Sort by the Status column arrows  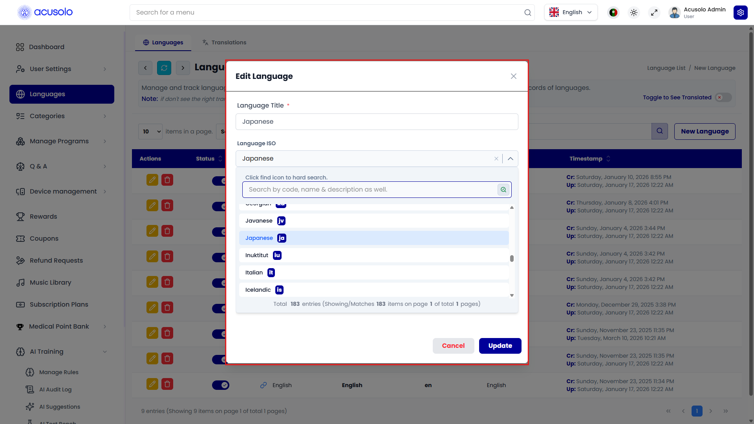(220, 159)
